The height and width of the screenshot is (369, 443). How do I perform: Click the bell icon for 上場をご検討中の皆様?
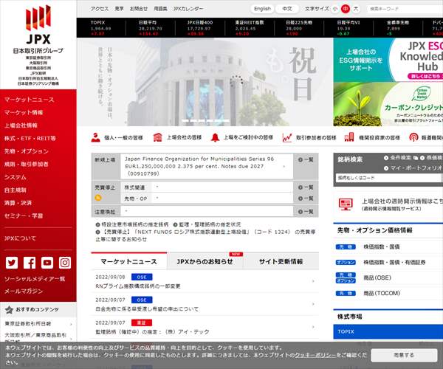[215, 137]
